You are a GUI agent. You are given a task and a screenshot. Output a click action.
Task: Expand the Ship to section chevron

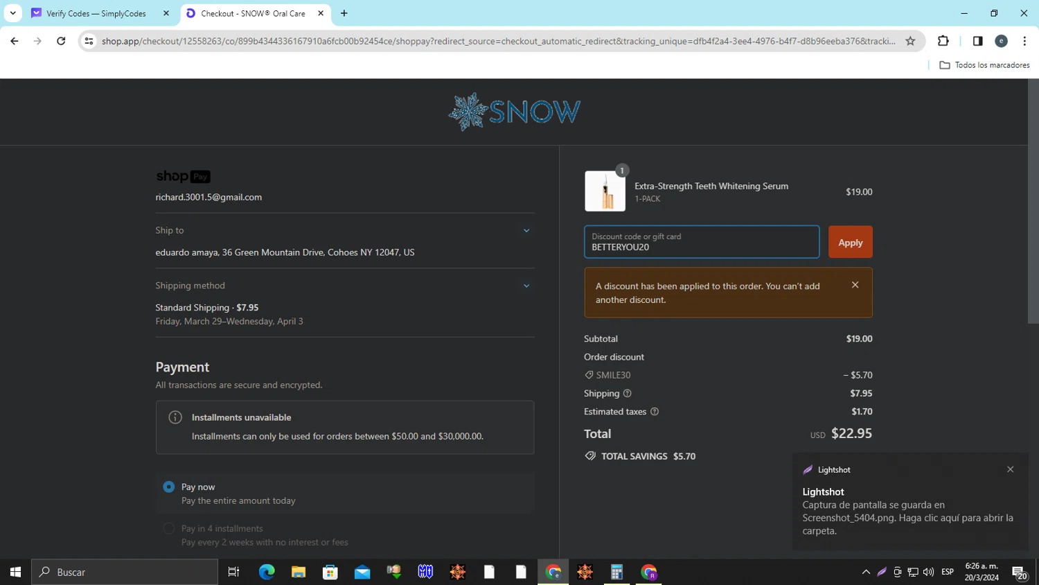[526, 231]
